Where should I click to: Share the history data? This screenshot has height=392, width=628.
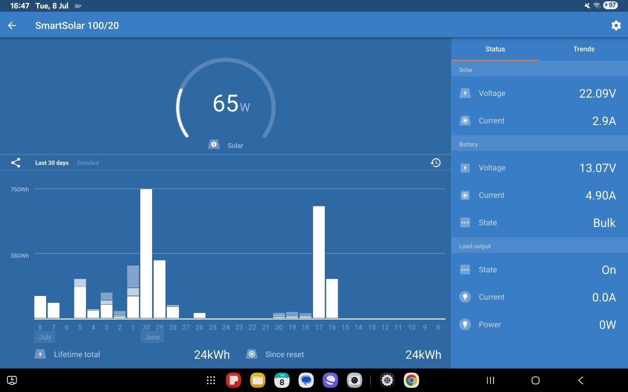[16, 163]
